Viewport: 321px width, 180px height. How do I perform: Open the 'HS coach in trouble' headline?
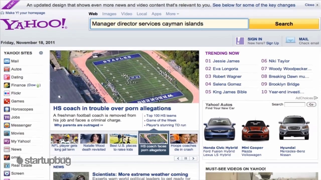pos(112,108)
